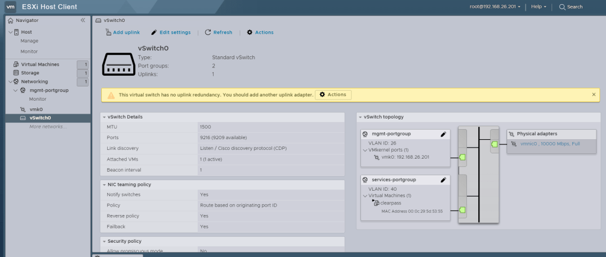Click the green port connector for vmk0
606x257 pixels.
(x=463, y=158)
